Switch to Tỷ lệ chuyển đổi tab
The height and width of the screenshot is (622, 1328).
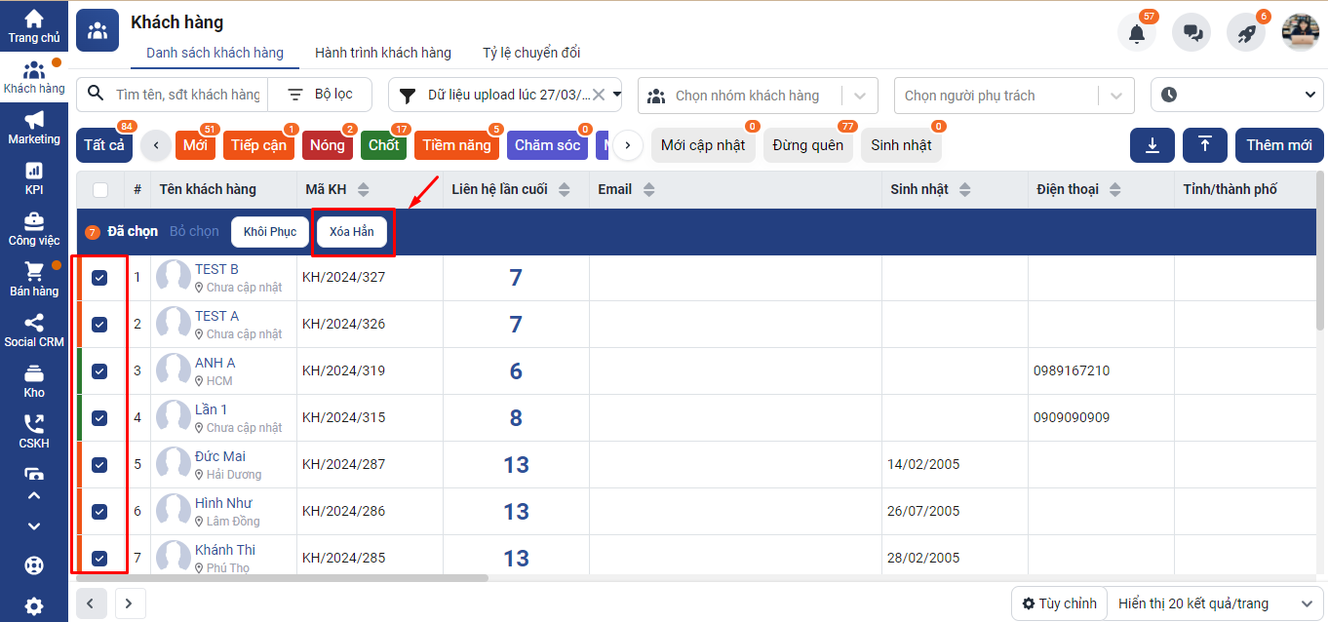click(531, 53)
